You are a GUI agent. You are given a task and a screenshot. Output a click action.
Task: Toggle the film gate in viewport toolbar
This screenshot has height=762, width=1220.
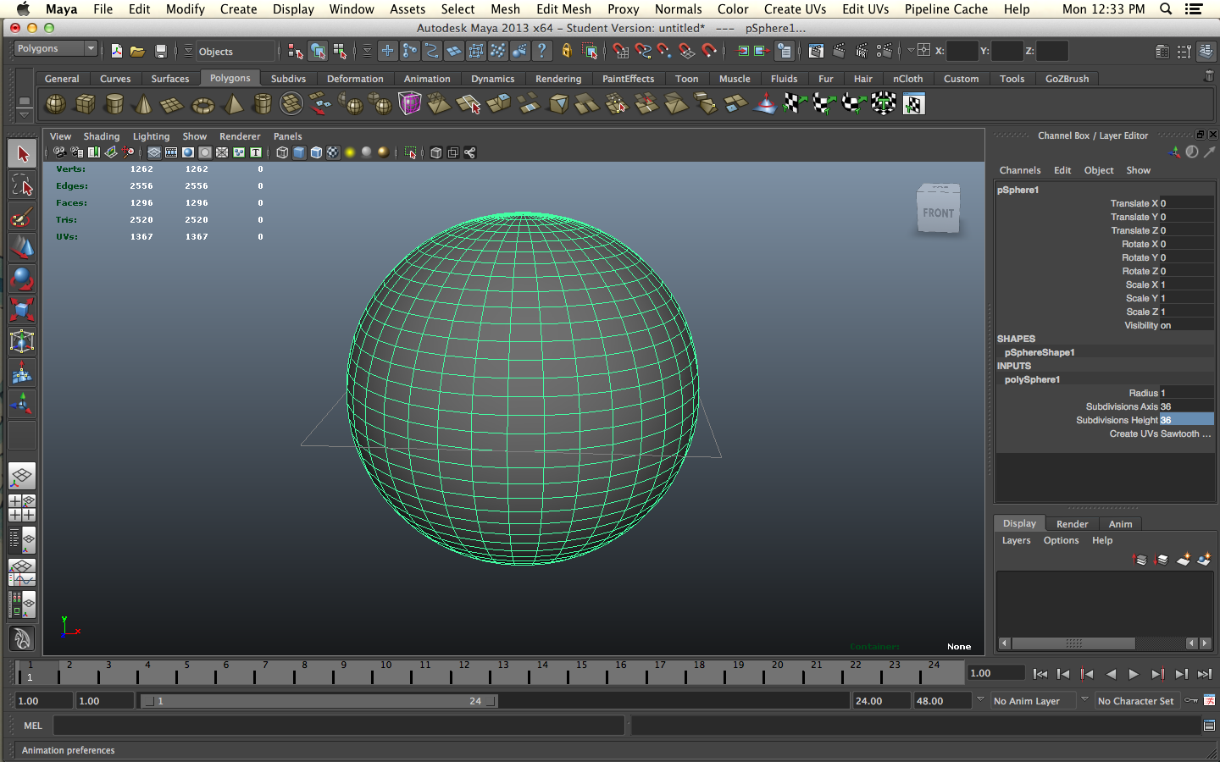point(171,152)
